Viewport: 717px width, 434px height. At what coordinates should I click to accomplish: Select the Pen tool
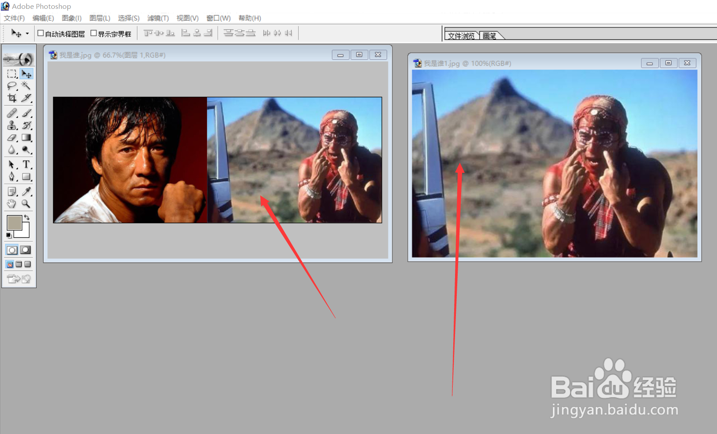pos(12,177)
